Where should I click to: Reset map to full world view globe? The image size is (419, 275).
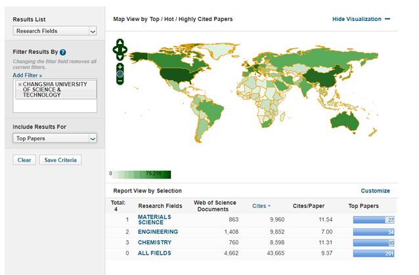click(120, 74)
